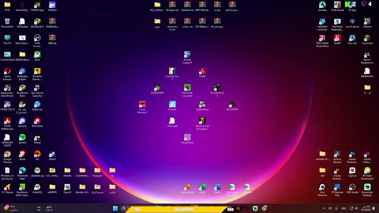The width and height of the screenshot is (379, 213).
Task: Open the Excel desktop shortcut
Action: (202, 189)
